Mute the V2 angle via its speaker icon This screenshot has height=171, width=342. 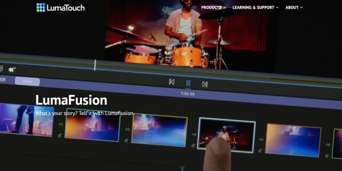tap(60, 136)
